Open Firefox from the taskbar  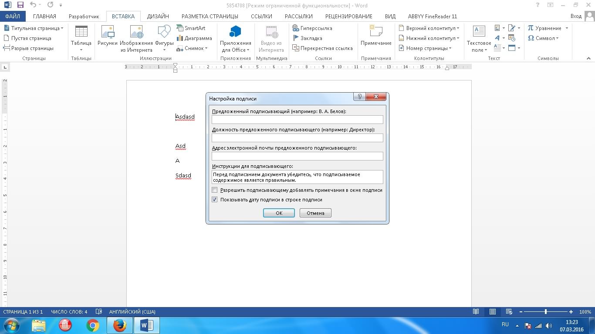point(120,325)
